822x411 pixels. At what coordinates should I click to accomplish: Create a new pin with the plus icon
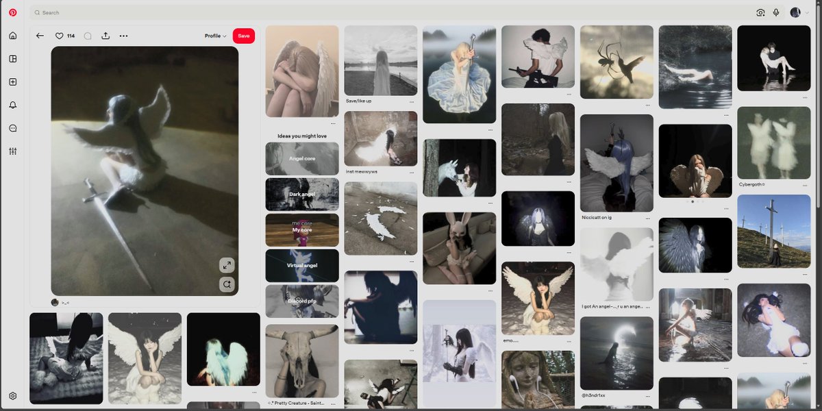coord(12,82)
